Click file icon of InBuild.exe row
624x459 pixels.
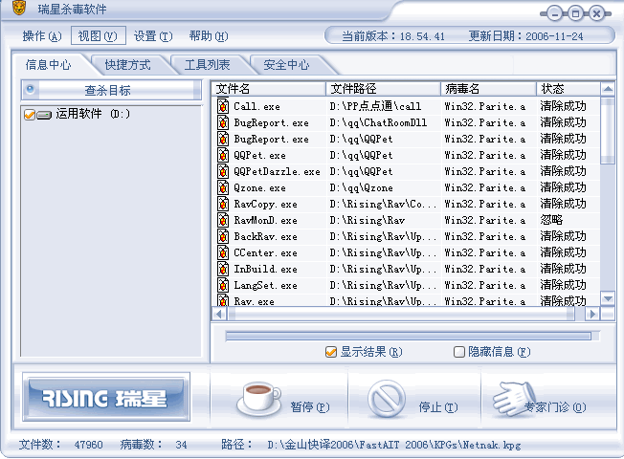pyautogui.click(x=223, y=270)
